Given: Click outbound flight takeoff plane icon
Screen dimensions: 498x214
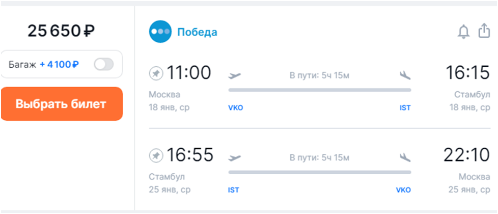Looking at the screenshot, I should [235, 75].
